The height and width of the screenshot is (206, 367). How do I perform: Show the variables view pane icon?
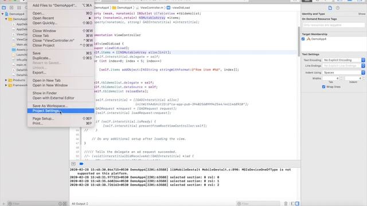[292, 204]
